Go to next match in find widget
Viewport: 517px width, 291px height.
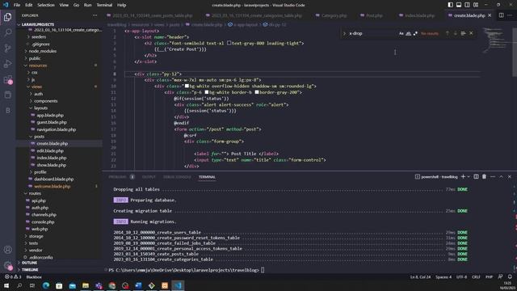[456, 33]
